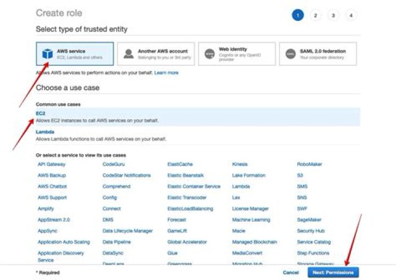This screenshot has width=396, height=280.
Task: Open the Learn more link
Action: [166, 72]
